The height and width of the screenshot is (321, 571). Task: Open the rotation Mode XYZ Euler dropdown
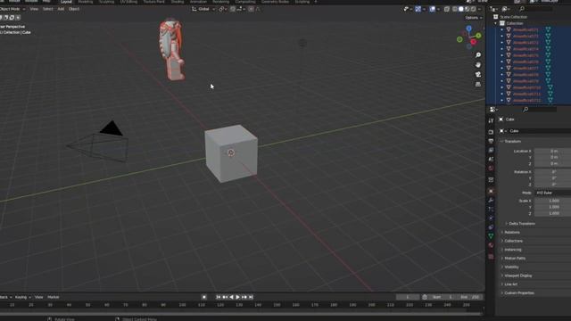click(x=552, y=193)
